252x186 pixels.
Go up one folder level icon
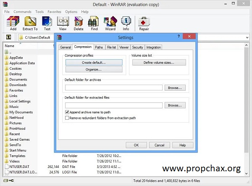point(8,37)
